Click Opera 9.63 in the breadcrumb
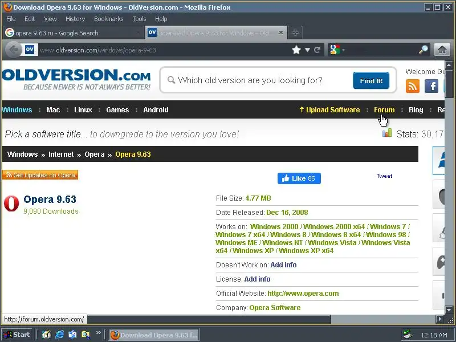The width and height of the screenshot is (456, 342). 133,154
